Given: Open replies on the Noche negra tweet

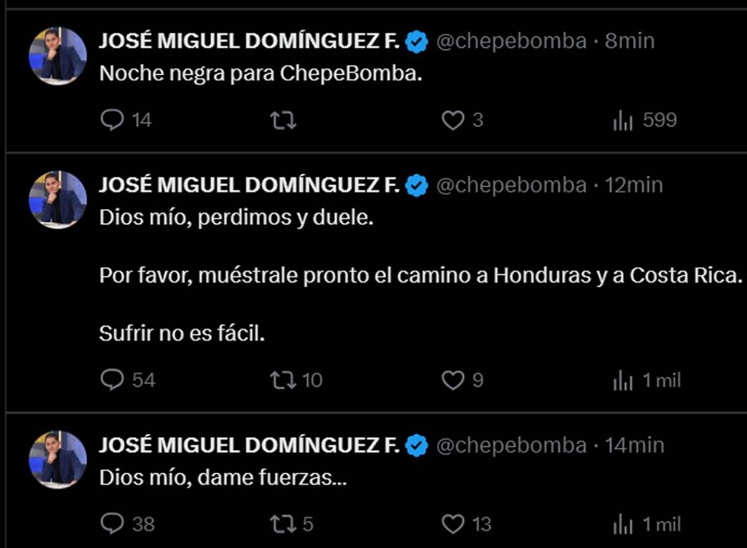Looking at the screenshot, I should [113, 120].
